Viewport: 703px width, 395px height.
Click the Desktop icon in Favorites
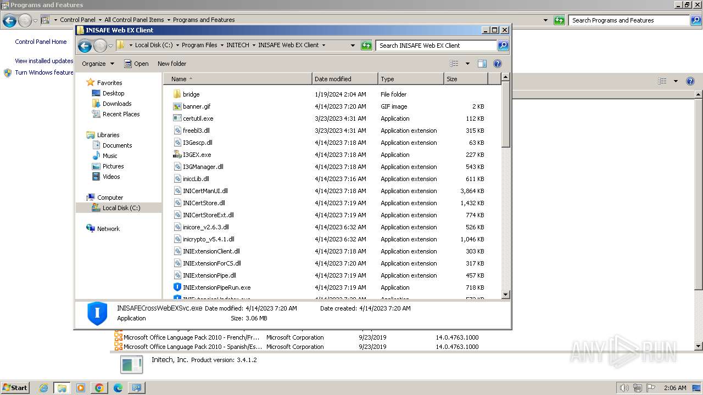click(96, 93)
